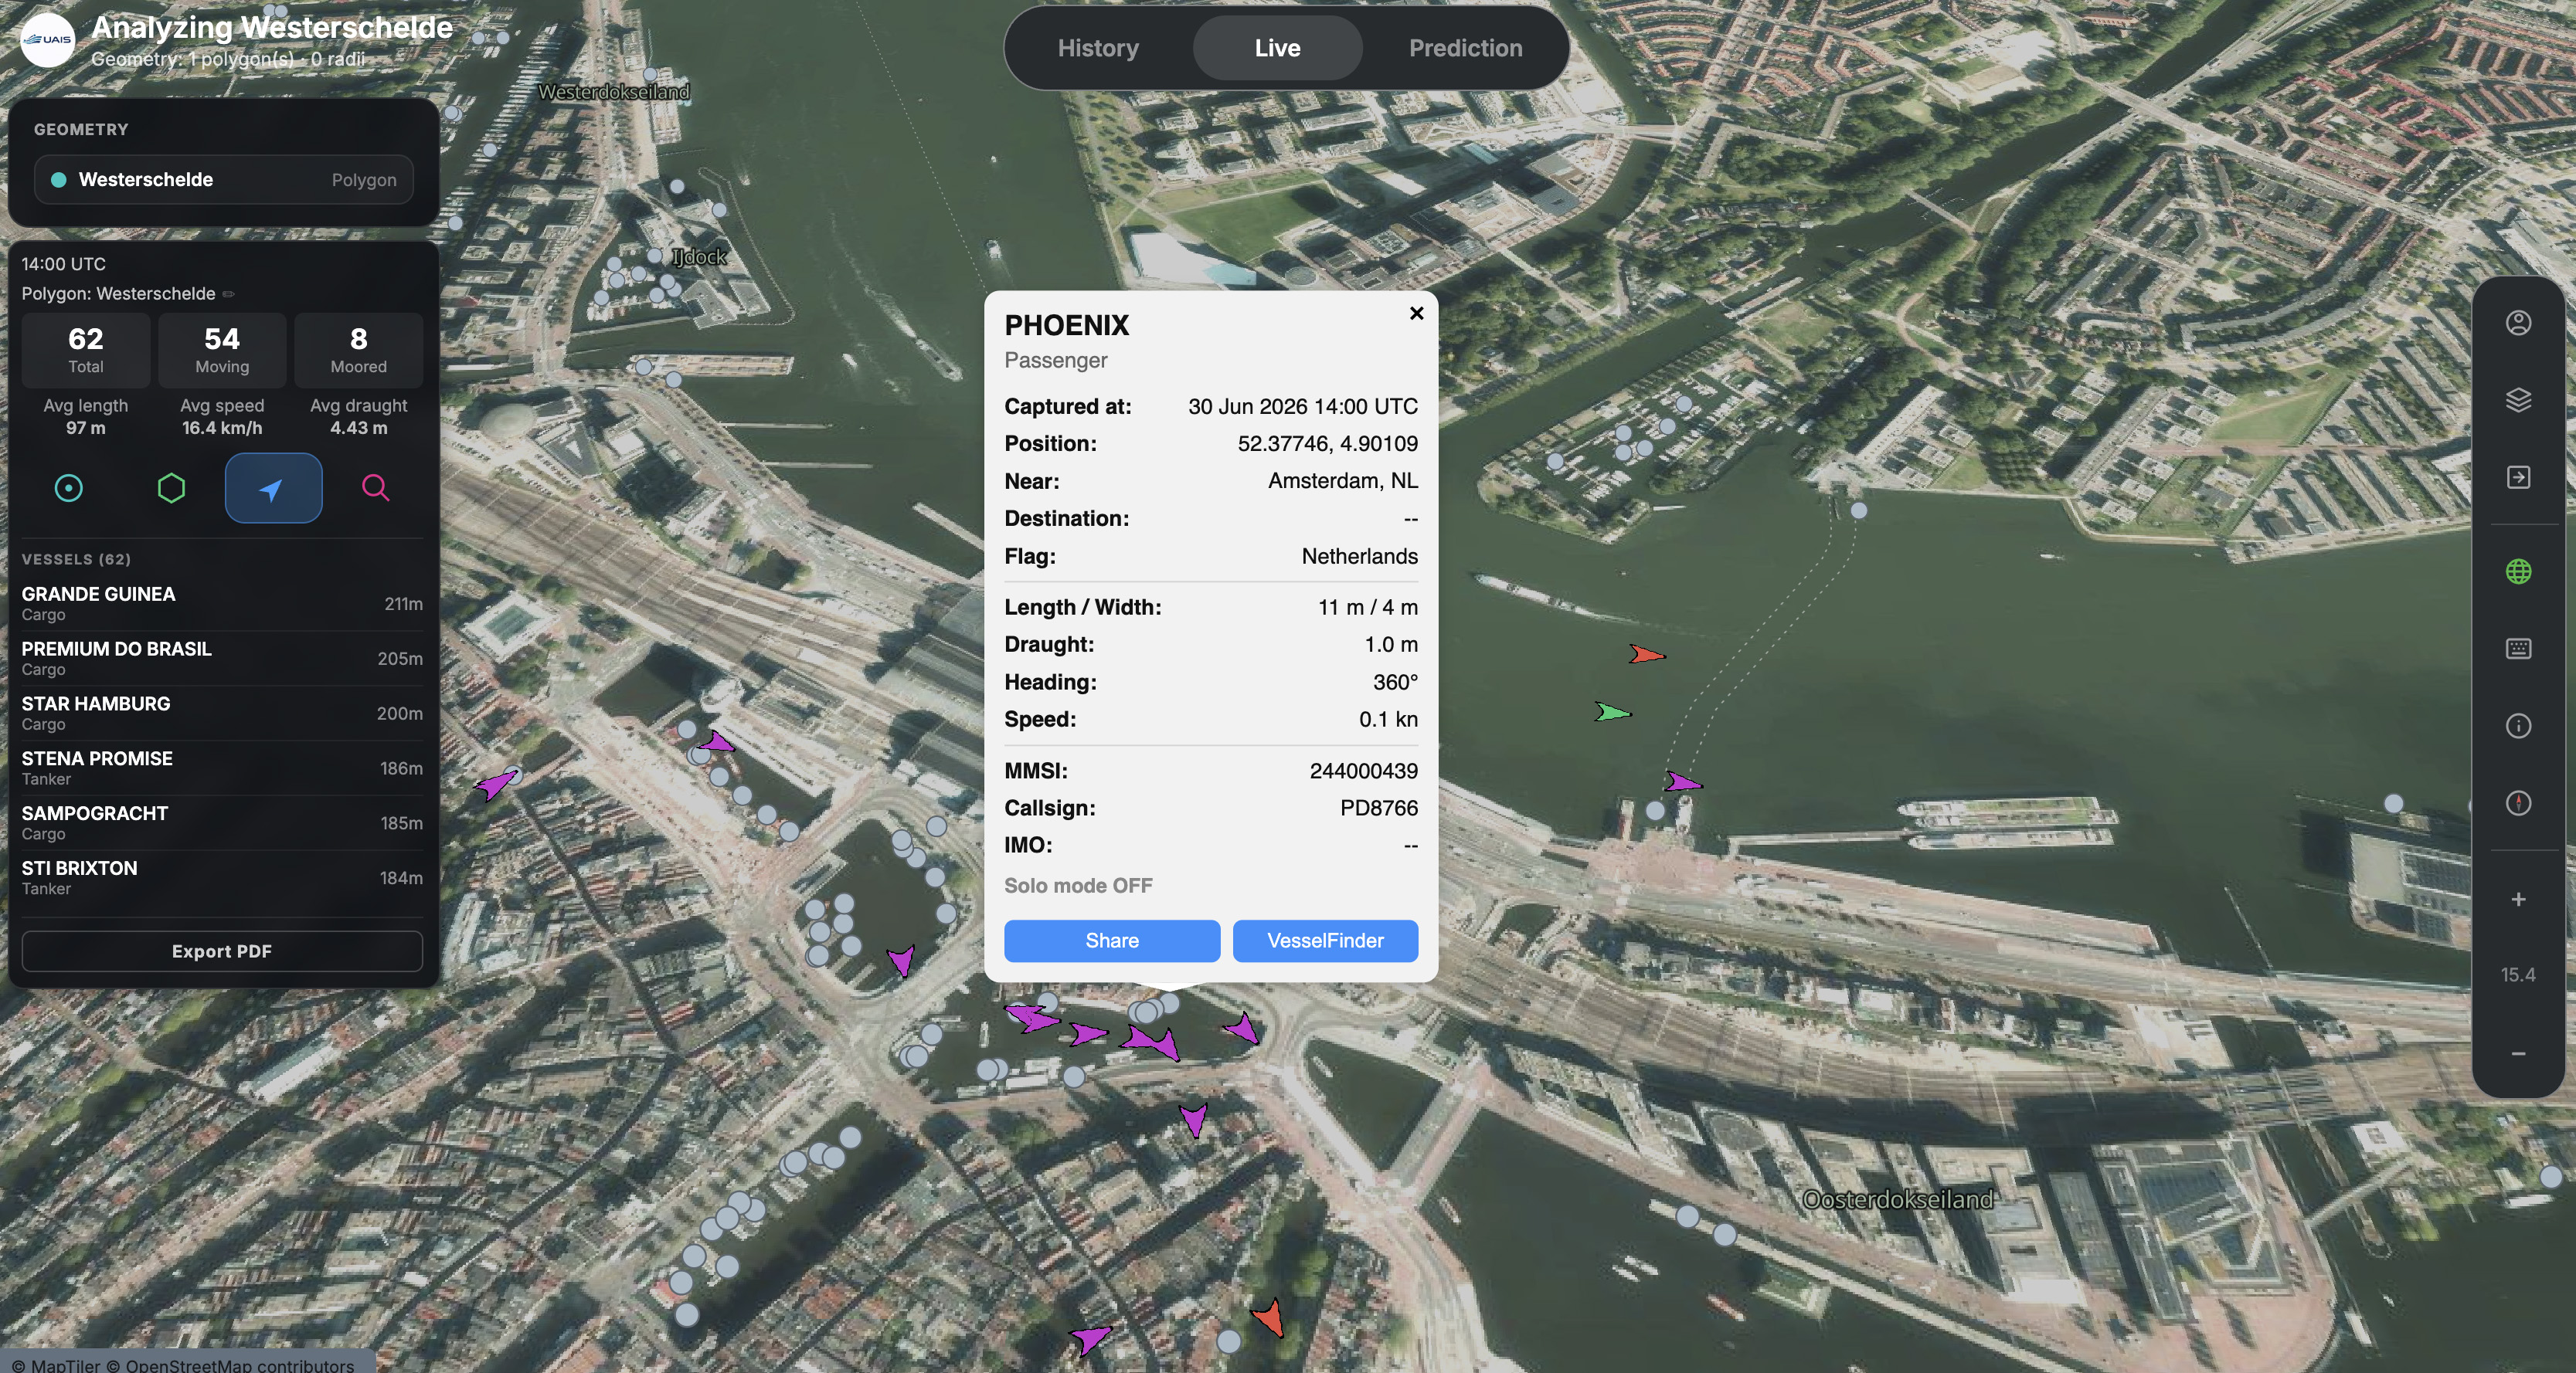Click the green globe icon
This screenshot has width=2576, height=1373.
coord(2518,571)
